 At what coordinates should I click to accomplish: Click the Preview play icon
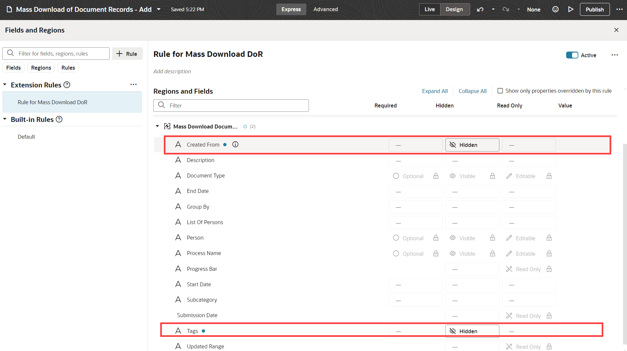click(x=571, y=9)
